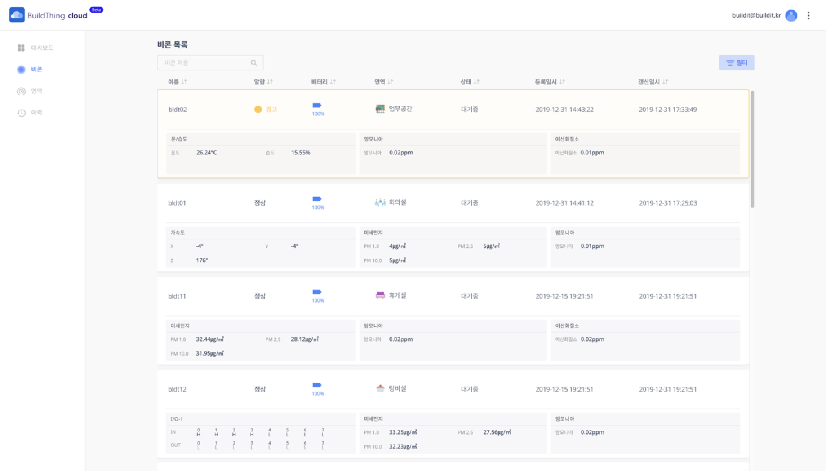Click the 28.12μg/㎥ PM 2.5 value

(x=305, y=339)
